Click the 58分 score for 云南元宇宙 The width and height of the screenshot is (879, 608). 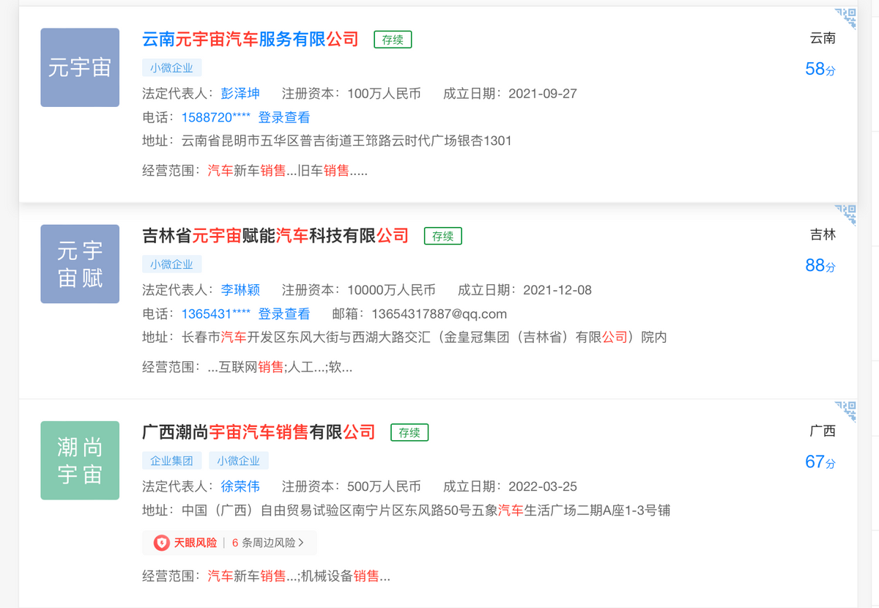coord(820,70)
